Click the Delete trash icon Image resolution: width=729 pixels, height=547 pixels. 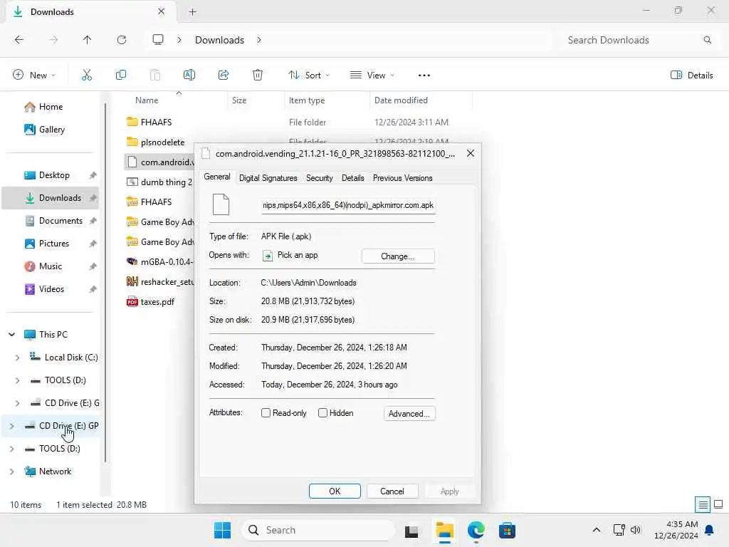click(x=258, y=75)
